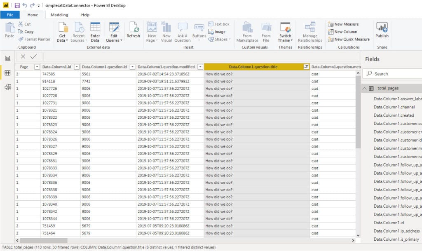Open Manage Relationships
This screenshot has width=422, height=251.
pos(310,31)
